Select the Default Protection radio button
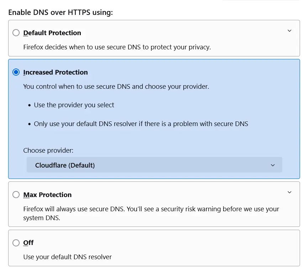 16,33
